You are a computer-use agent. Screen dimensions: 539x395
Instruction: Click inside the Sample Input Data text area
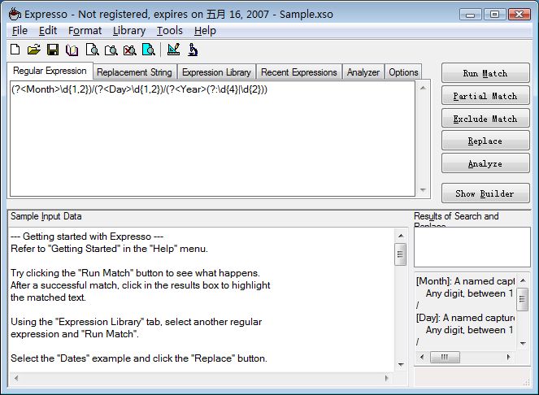(x=202, y=299)
